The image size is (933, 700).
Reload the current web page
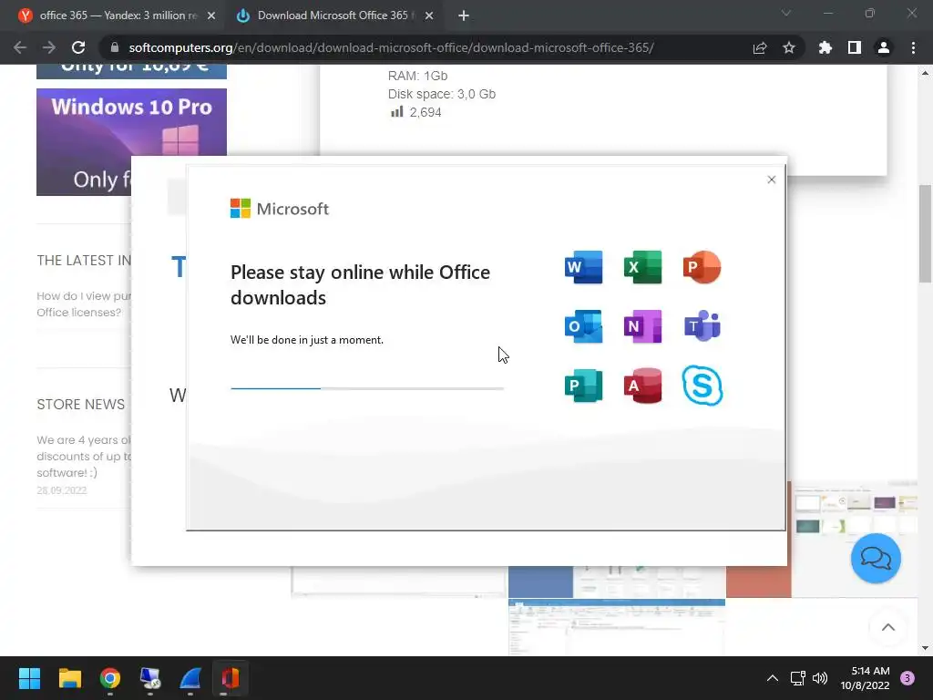(78, 47)
